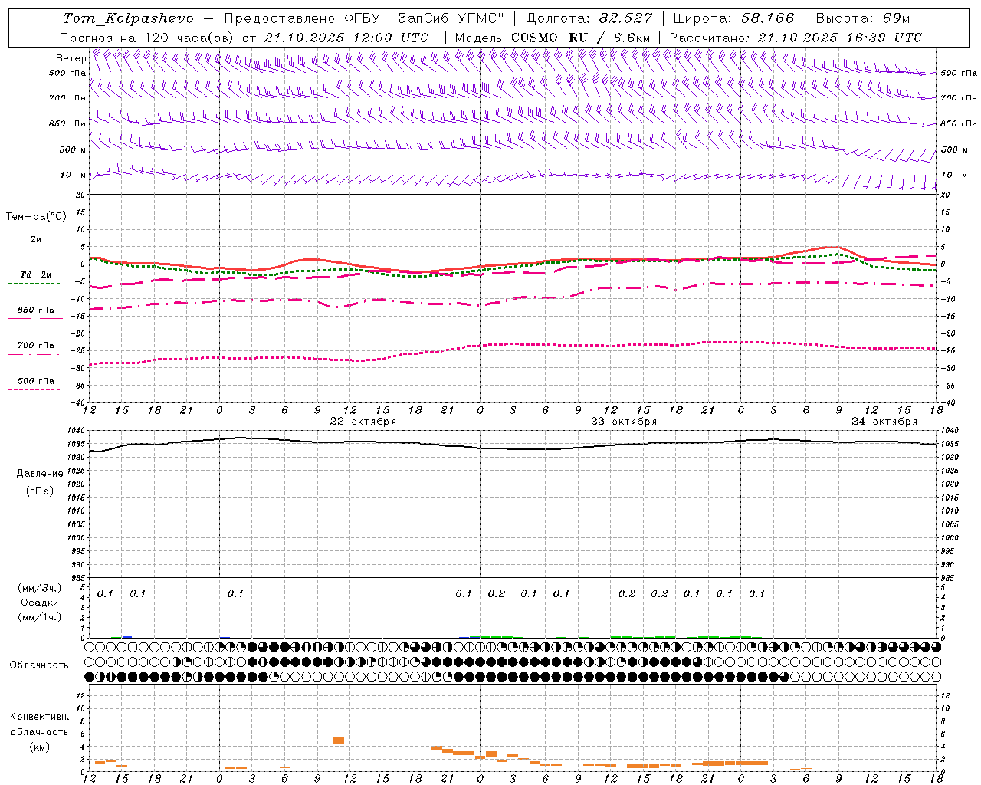981x785 pixels.
Task: Click the '(мм/1ч.)' precipitation unit label
Action: click(x=40, y=617)
